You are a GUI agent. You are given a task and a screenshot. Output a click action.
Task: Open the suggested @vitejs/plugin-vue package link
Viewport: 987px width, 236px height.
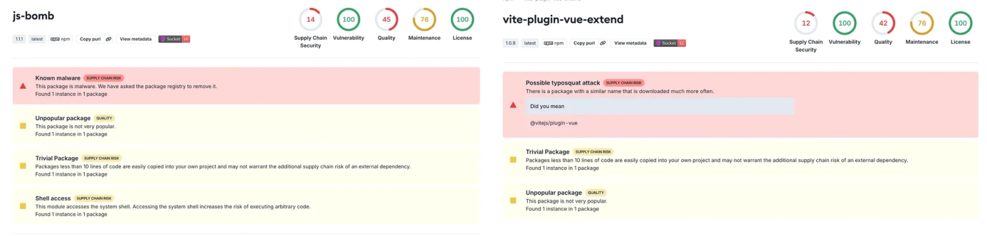pos(553,123)
